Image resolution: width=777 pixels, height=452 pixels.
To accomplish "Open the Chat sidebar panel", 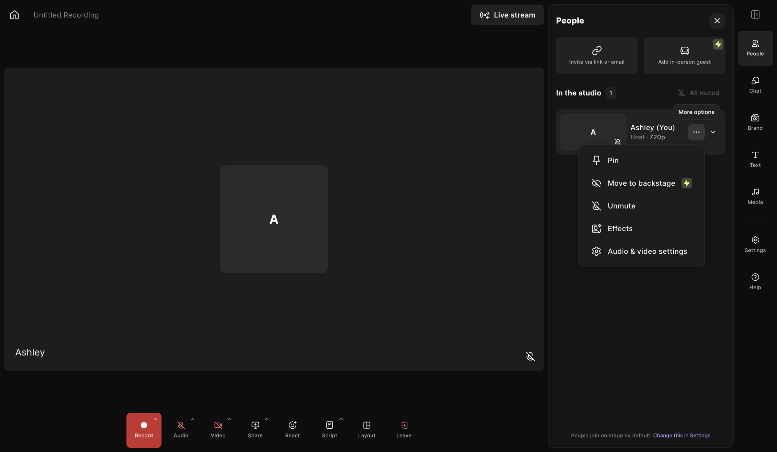I will point(755,85).
